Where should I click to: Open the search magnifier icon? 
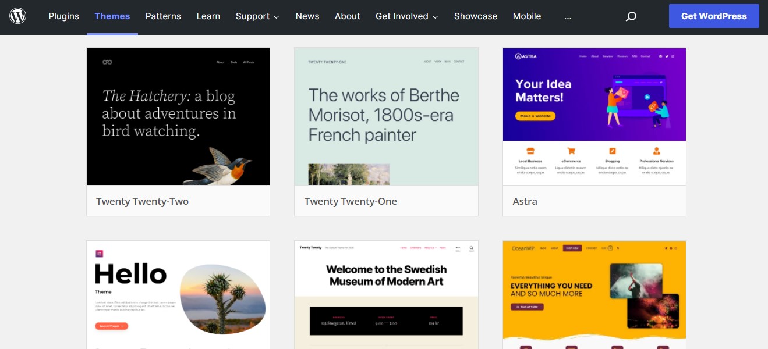point(631,16)
